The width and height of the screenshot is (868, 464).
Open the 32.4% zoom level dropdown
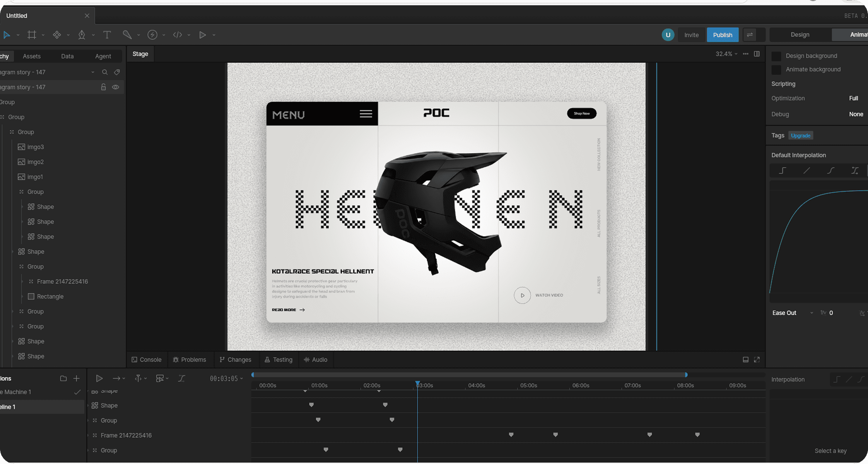point(726,54)
